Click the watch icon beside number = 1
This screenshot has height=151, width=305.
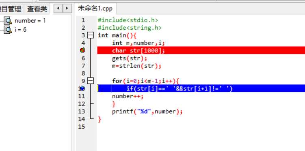(x=8, y=21)
